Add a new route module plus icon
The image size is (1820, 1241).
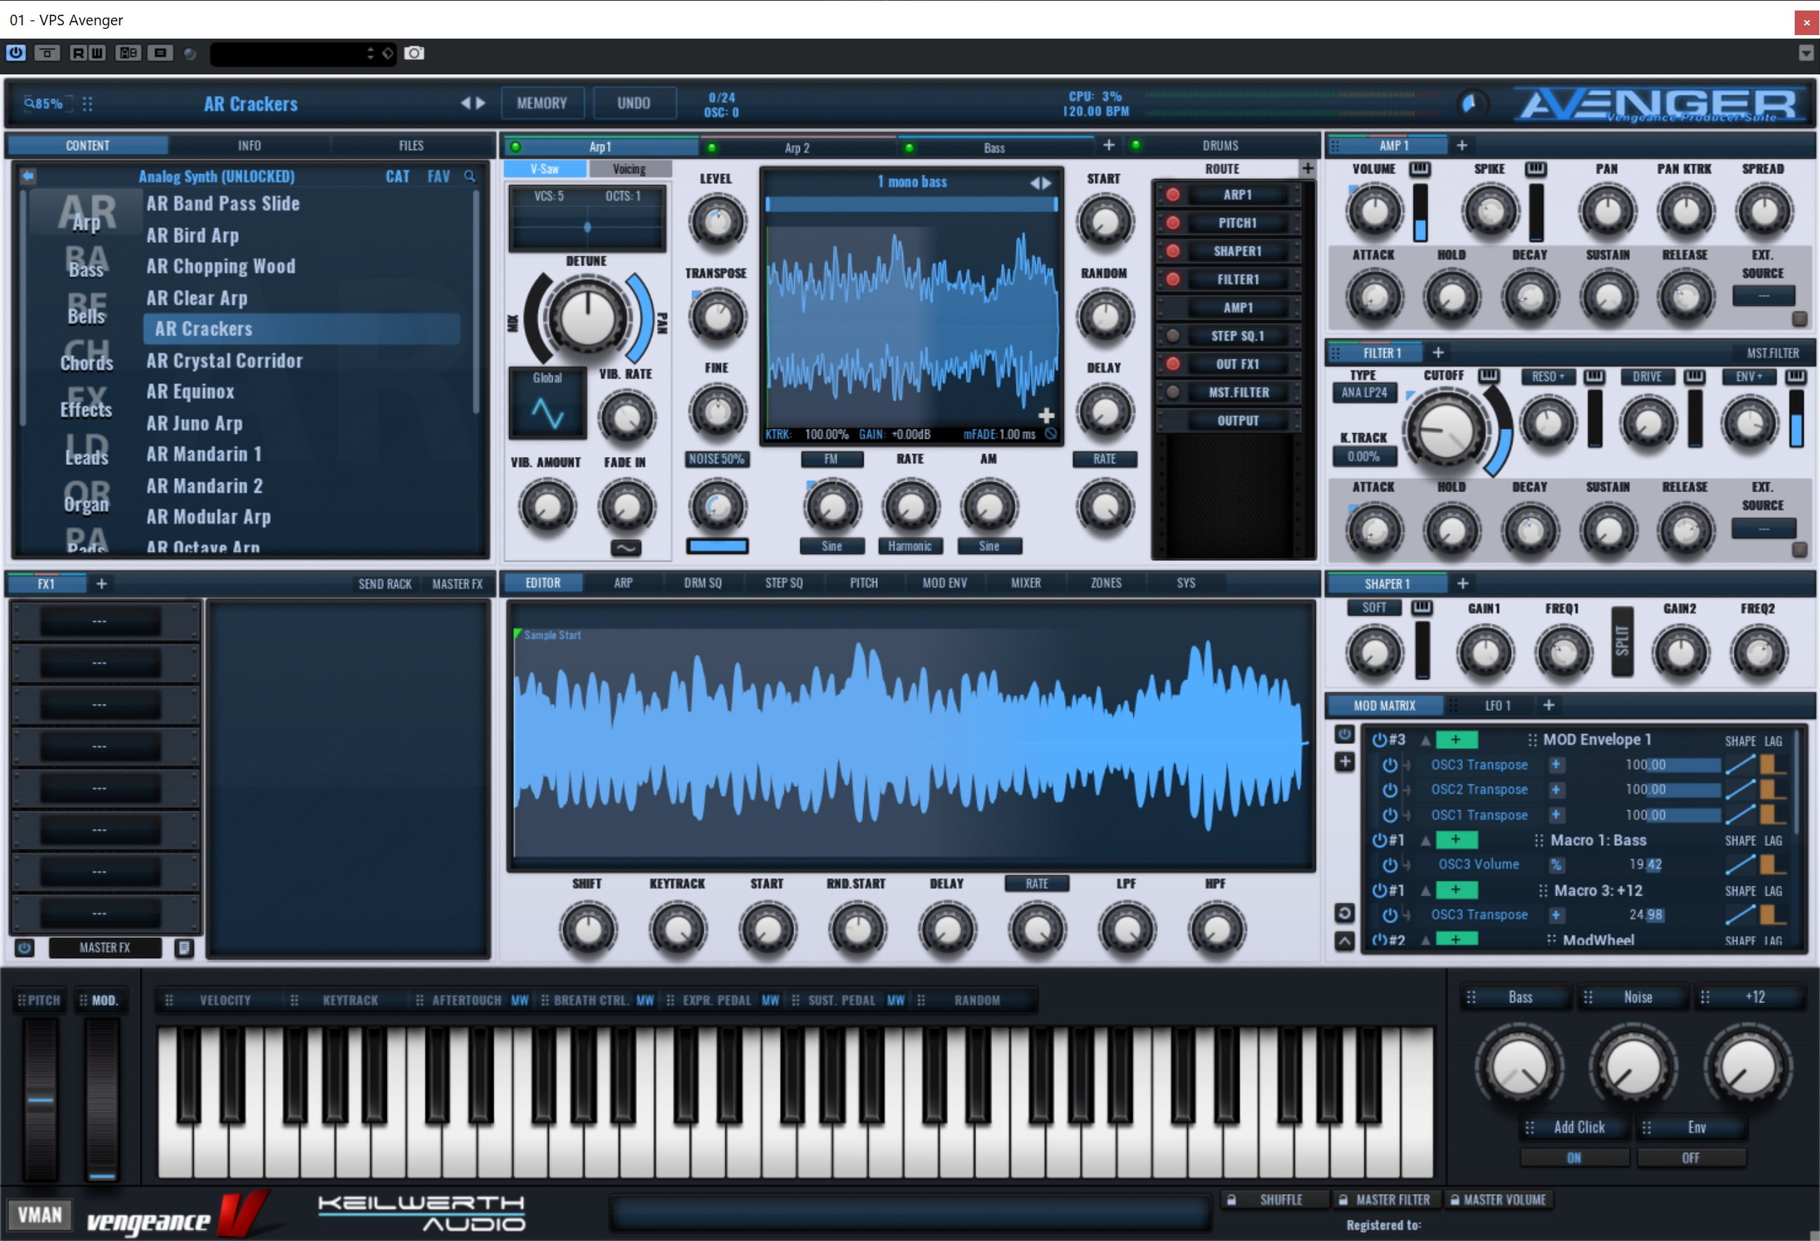pyautogui.click(x=1307, y=168)
